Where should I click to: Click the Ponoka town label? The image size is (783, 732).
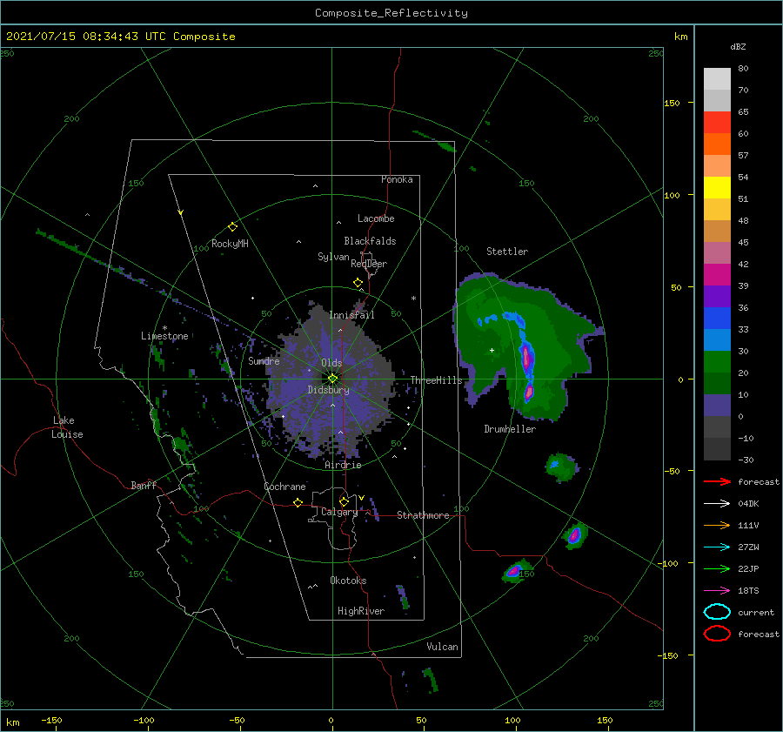click(x=397, y=179)
